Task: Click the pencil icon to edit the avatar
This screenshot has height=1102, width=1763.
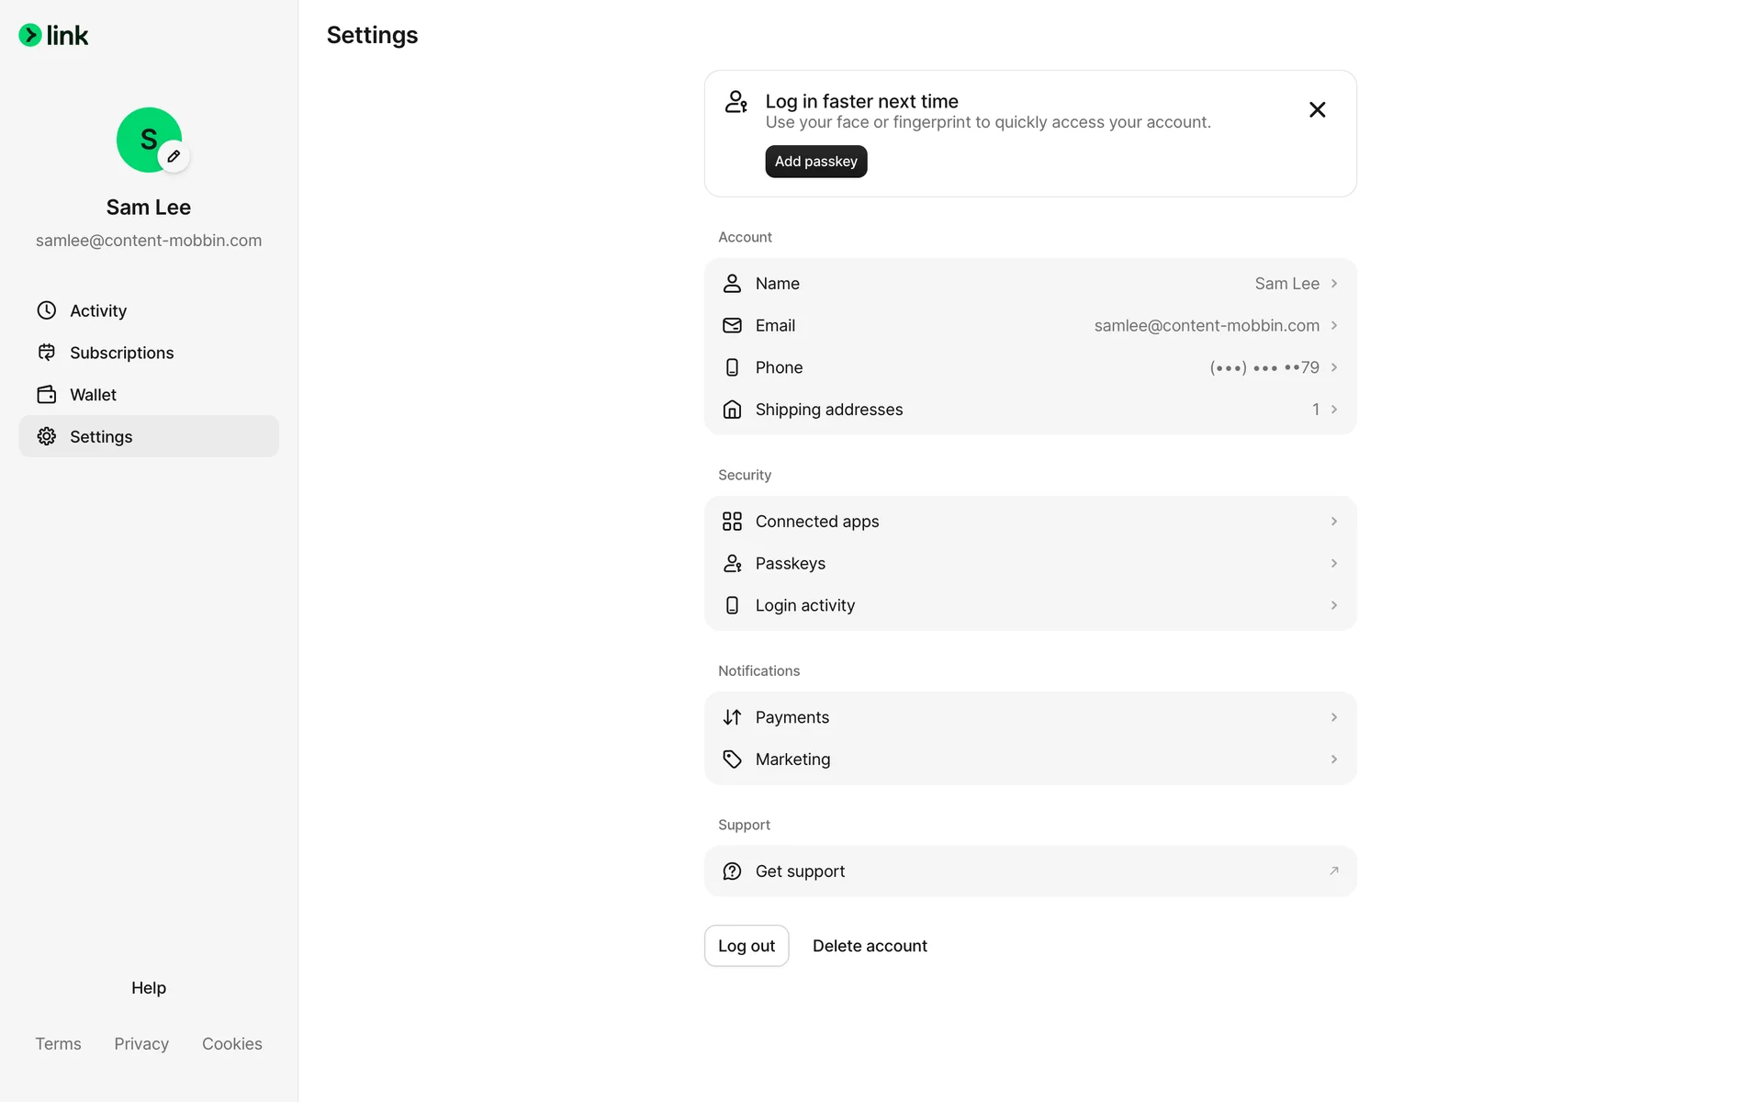Action: pos(174,156)
